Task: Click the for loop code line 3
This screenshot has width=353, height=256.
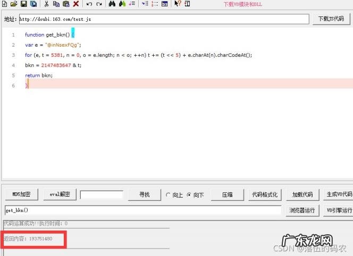Action: 138,55
